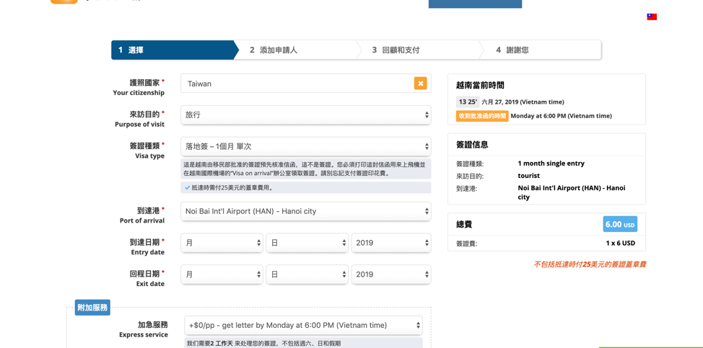Clear the Taiwan citizenship selection
This screenshot has width=703, height=348.
[x=420, y=84]
